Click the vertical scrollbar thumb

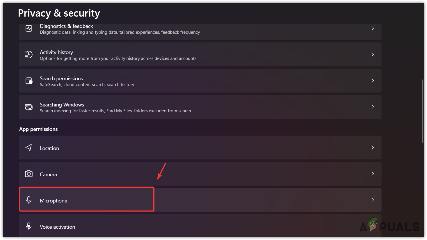coord(423,111)
